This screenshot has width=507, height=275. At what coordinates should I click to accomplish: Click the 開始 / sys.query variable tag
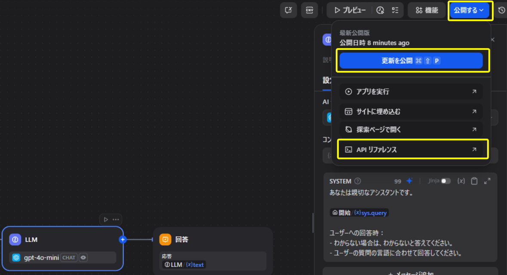tap(359, 213)
